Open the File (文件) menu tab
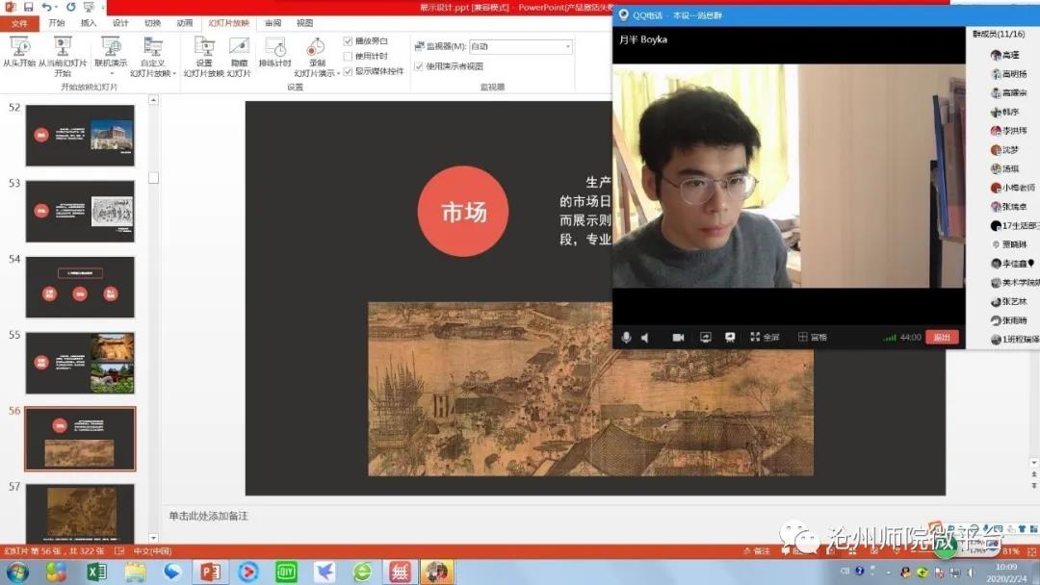This screenshot has width=1040, height=585. (19, 22)
